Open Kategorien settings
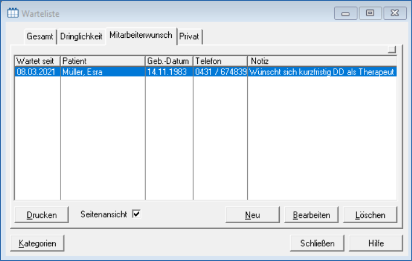The image size is (412, 261). coord(37,244)
